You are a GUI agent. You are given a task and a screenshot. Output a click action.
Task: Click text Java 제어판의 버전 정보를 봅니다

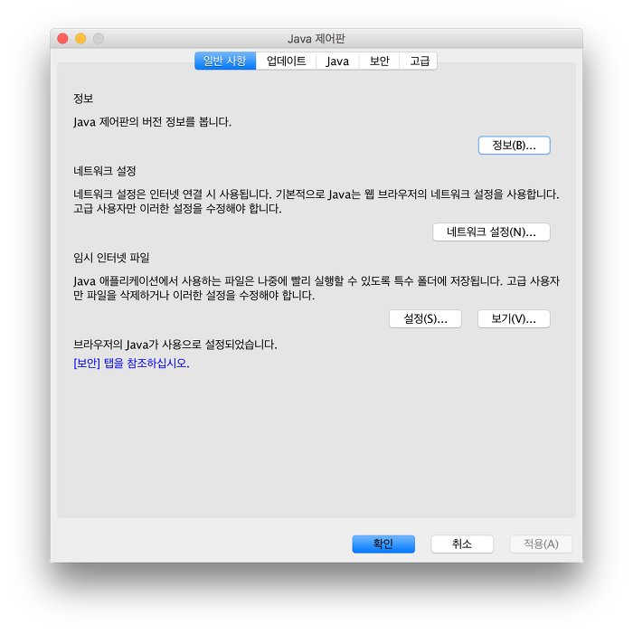point(153,122)
